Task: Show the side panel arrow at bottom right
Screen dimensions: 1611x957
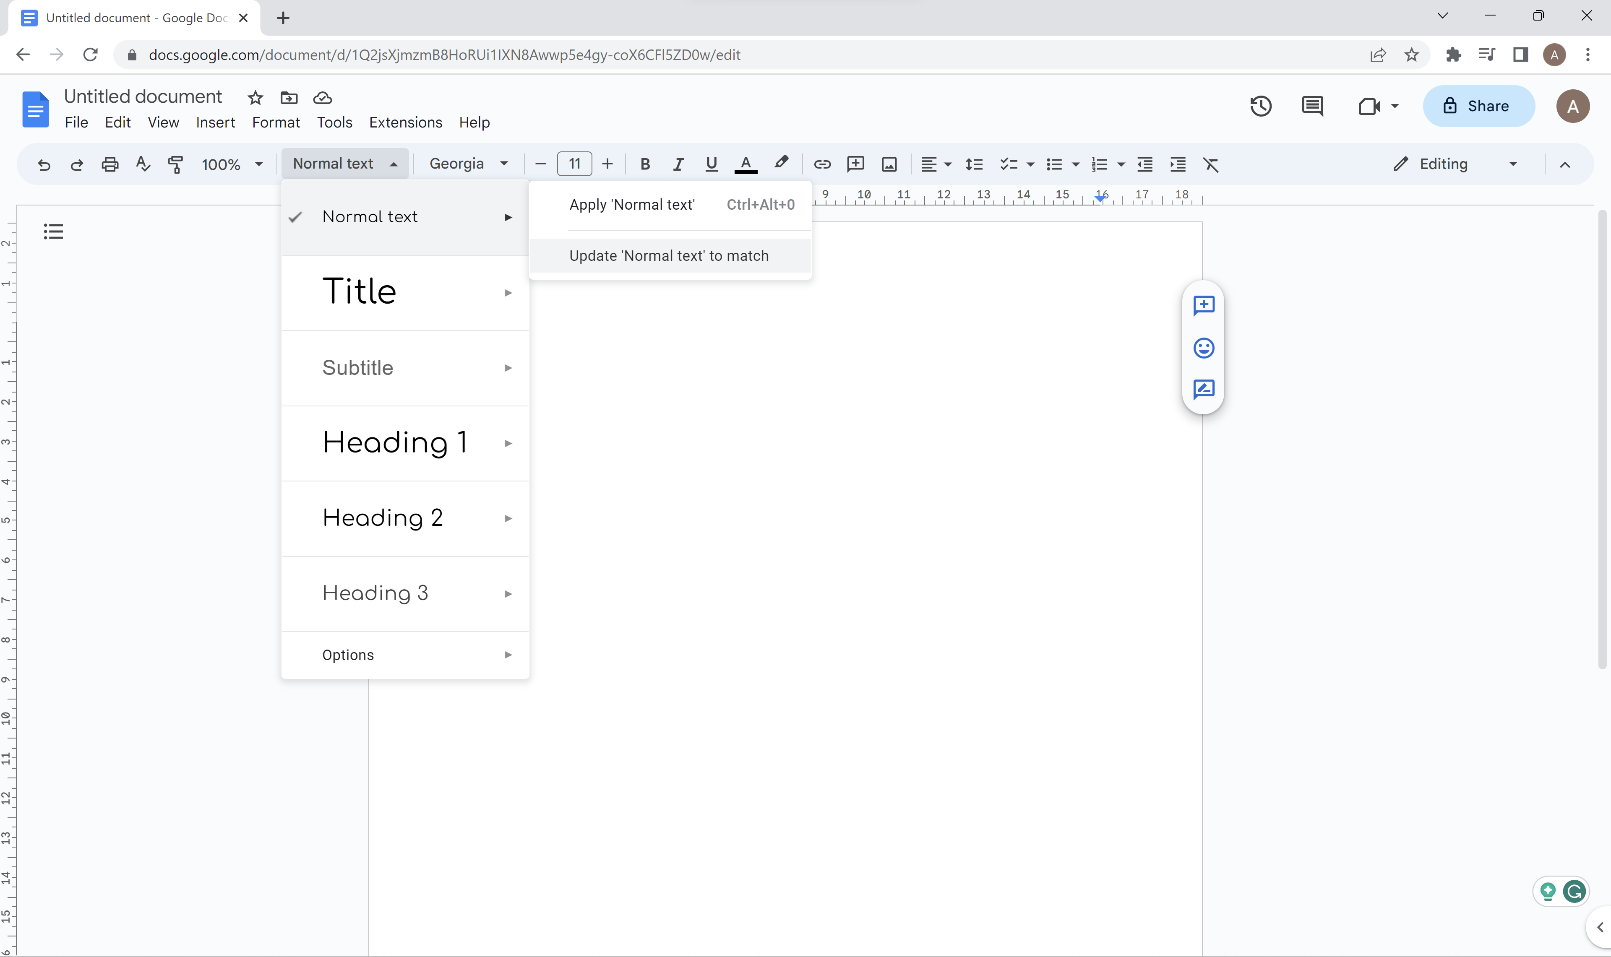Action: click(1599, 927)
